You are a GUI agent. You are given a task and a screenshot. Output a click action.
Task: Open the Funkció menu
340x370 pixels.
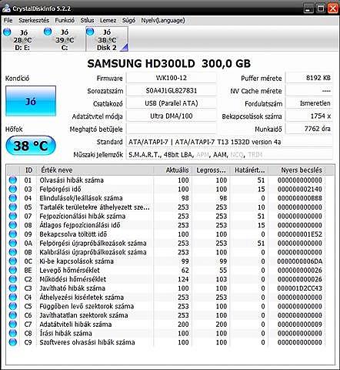[x=65, y=20]
